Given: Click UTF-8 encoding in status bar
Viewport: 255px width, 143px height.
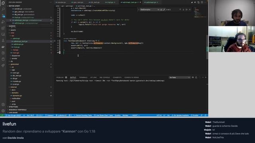Looking at the screenshot, I should 159,115.
